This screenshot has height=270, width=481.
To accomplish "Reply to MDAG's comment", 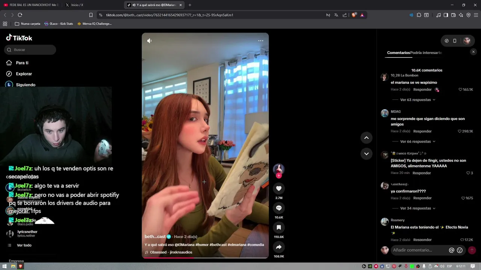I will (x=422, y=131).
